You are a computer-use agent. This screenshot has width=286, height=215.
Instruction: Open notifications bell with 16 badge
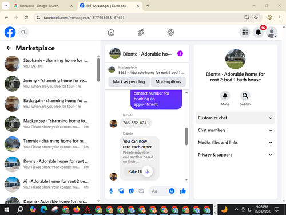(259, 32)
